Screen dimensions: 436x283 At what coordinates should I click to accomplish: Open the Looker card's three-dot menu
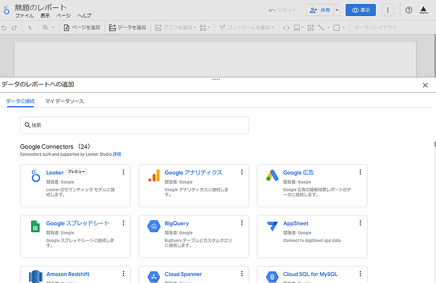(x=123, y=172)
